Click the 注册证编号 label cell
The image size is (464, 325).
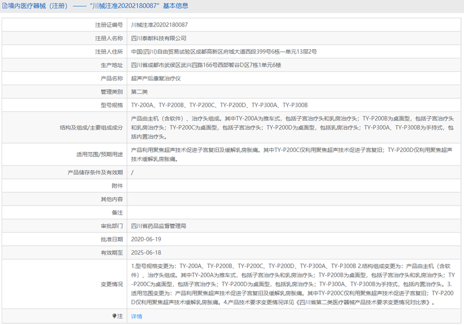click(x=109, y=25)
